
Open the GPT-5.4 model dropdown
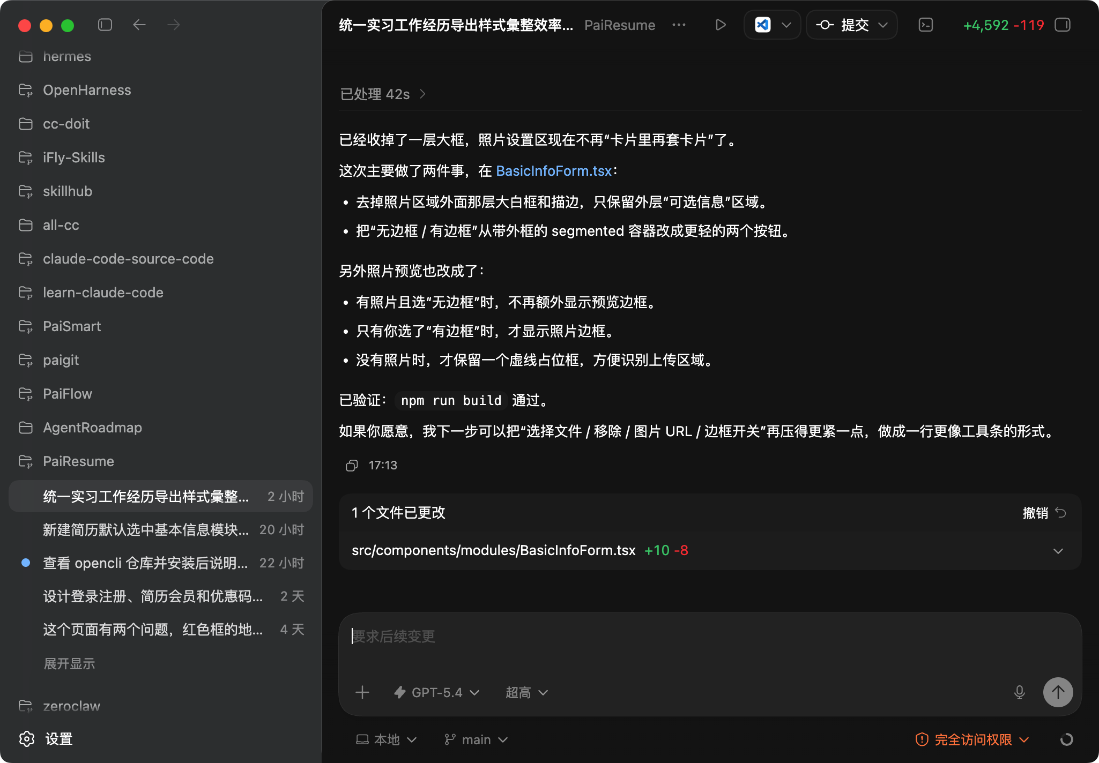click(437, 692)
